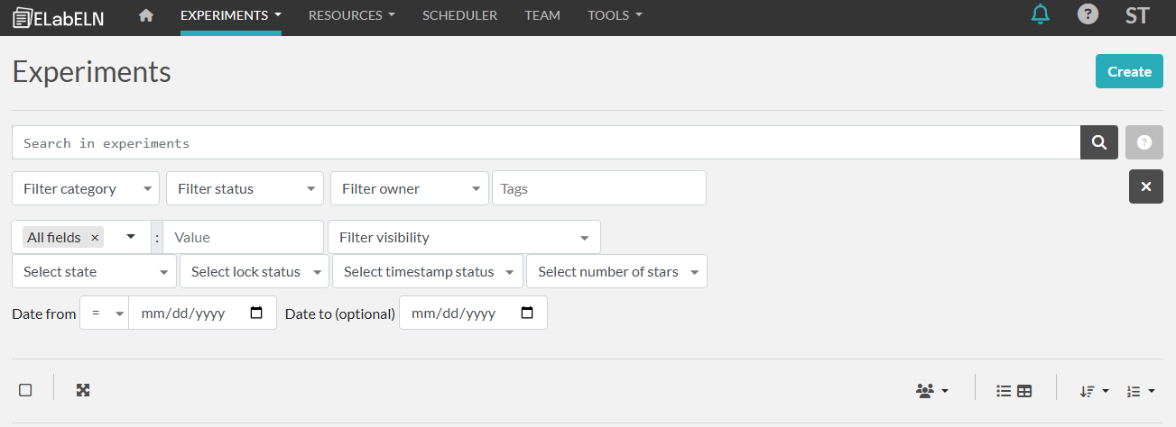Expand the Filter visibility dropdown
The height and width of the screenshot is (427, 1176).
click(x=464, y=238)
